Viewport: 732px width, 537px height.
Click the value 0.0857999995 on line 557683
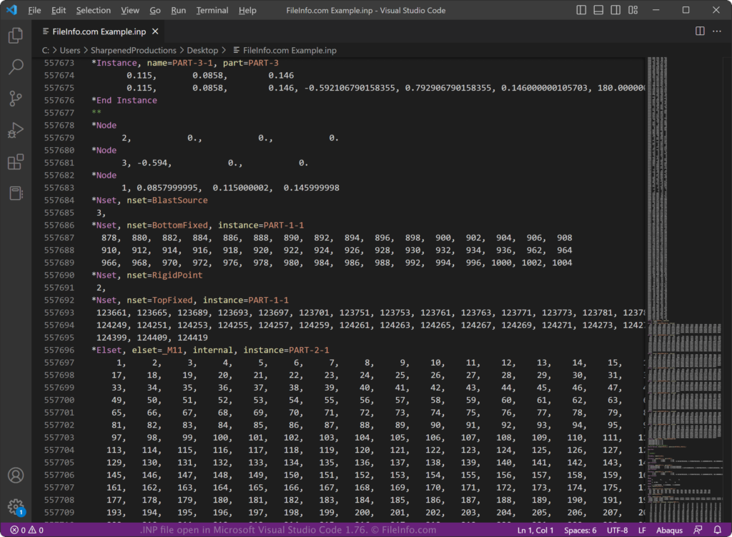point(167,188)
